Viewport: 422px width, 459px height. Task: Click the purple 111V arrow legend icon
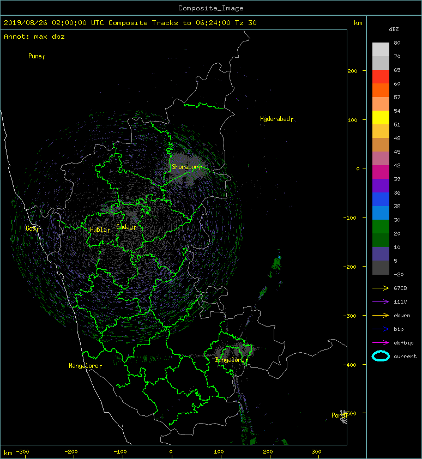point(381,302)
